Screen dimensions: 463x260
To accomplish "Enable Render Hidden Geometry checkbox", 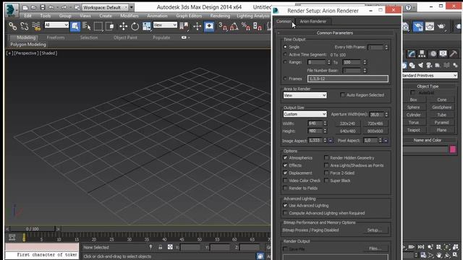I will pos(326,157).
